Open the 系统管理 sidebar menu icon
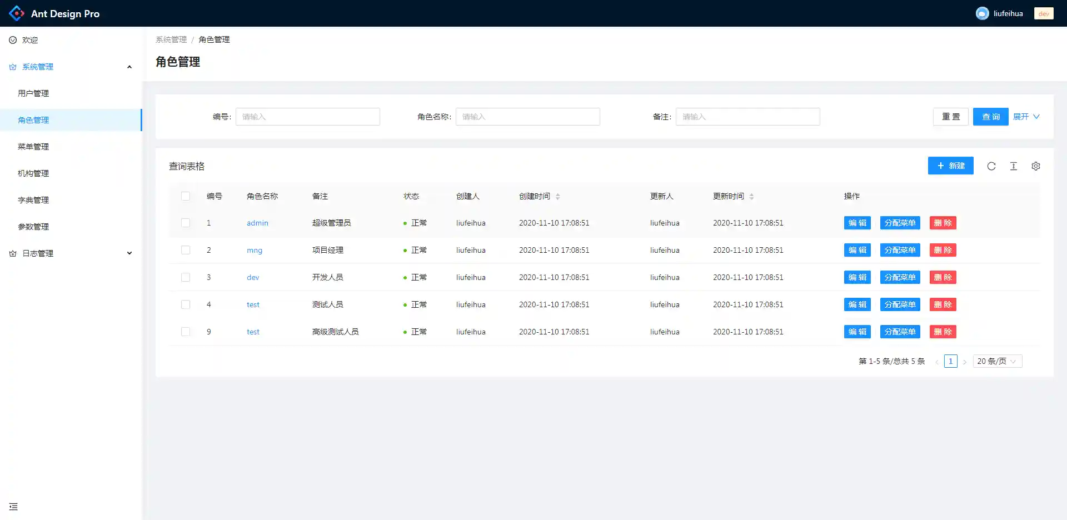Screen dimensions: 1067x520 coord(12,67)
